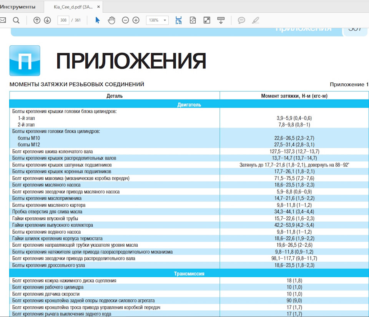
Task: Click the blue П appendix logo
Action: (x=25, y=61)
